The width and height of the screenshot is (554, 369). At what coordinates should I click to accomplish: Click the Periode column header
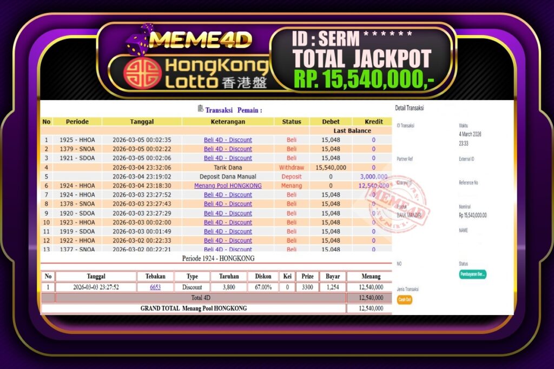pos(77,122)
